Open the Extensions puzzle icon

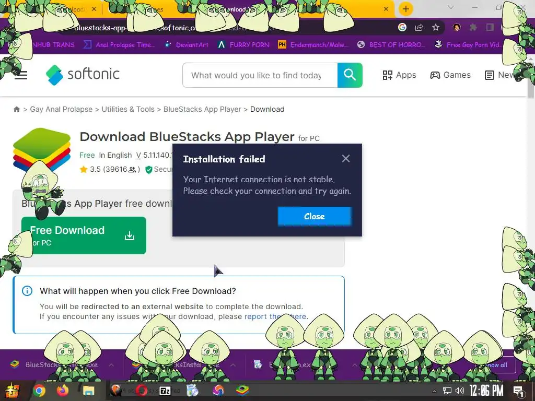click(473, 27)
